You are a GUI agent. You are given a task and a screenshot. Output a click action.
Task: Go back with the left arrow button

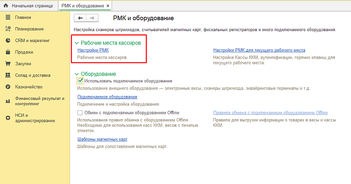tap(80, 18)
